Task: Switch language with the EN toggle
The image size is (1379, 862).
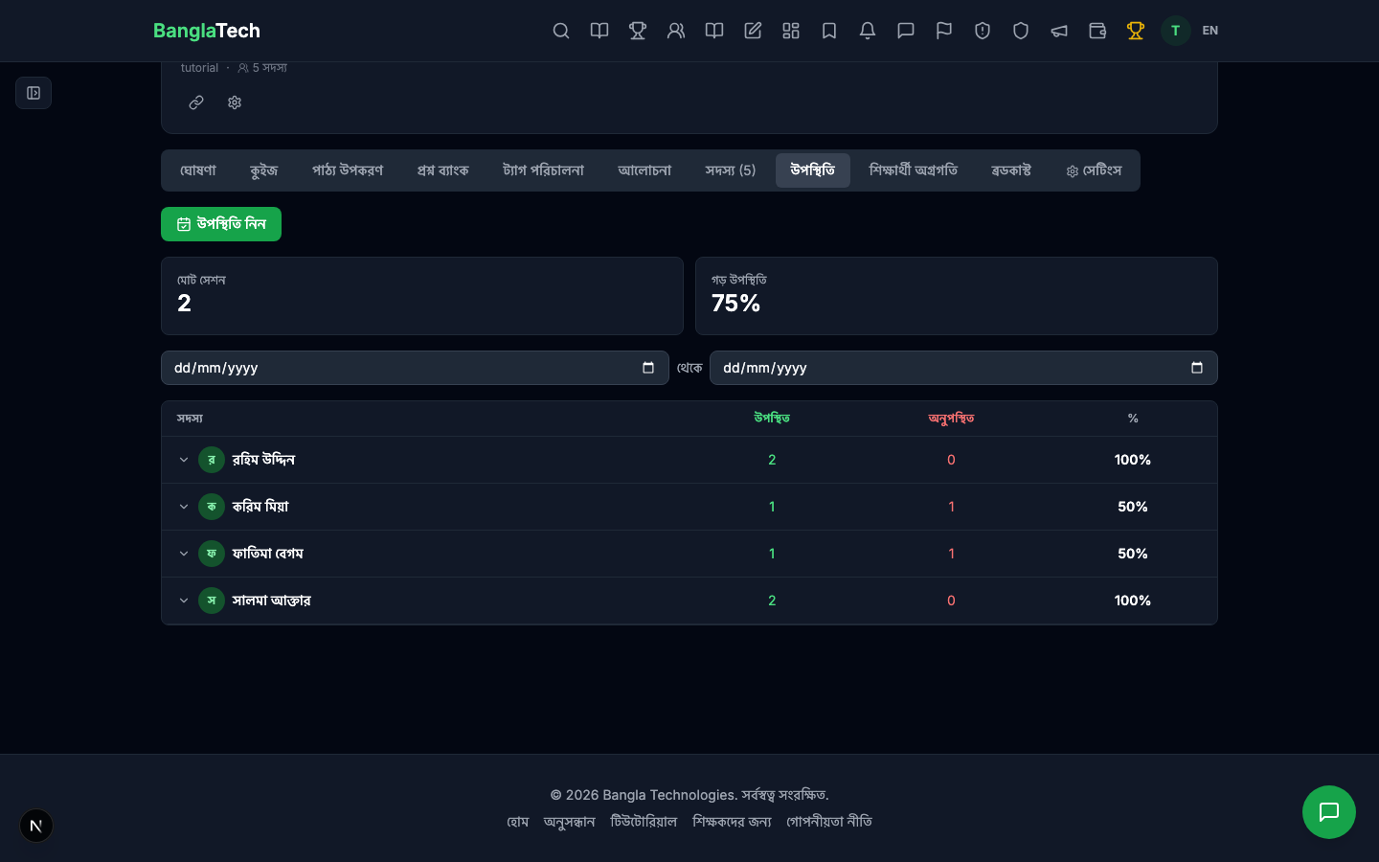Action: 1210,31
